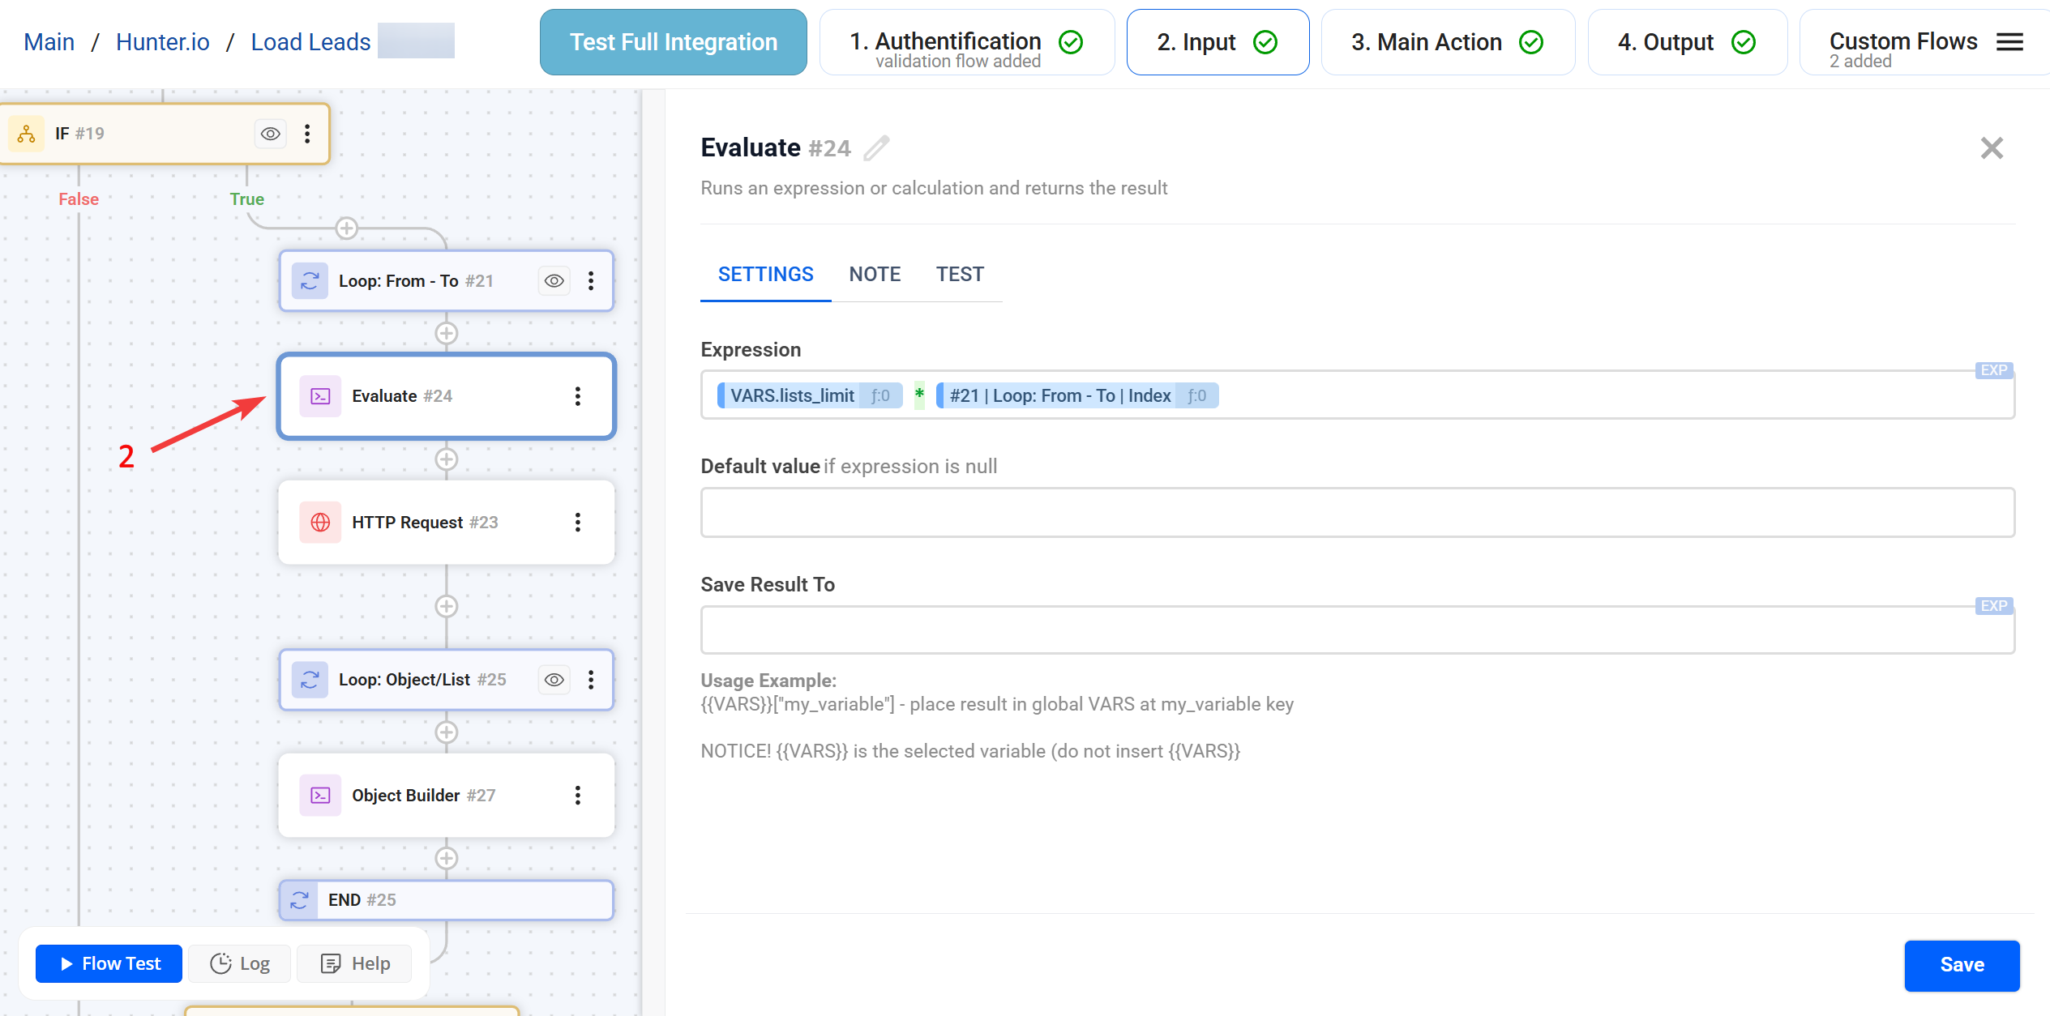Open the Custom Flows hamburger menu
Viewport: 2050px width, 1016px height.
(x=2009, y=42)
